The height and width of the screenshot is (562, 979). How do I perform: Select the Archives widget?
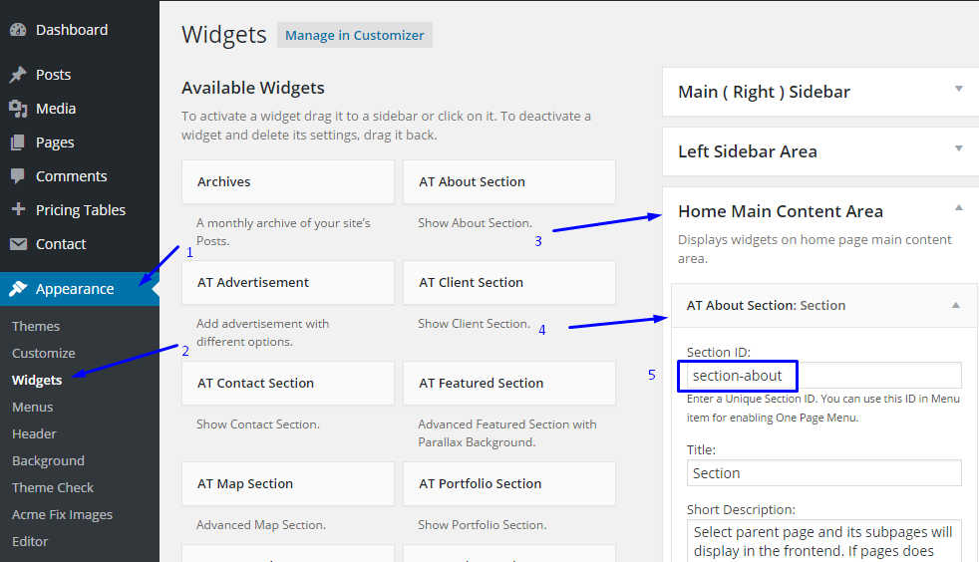pos(288,181)
